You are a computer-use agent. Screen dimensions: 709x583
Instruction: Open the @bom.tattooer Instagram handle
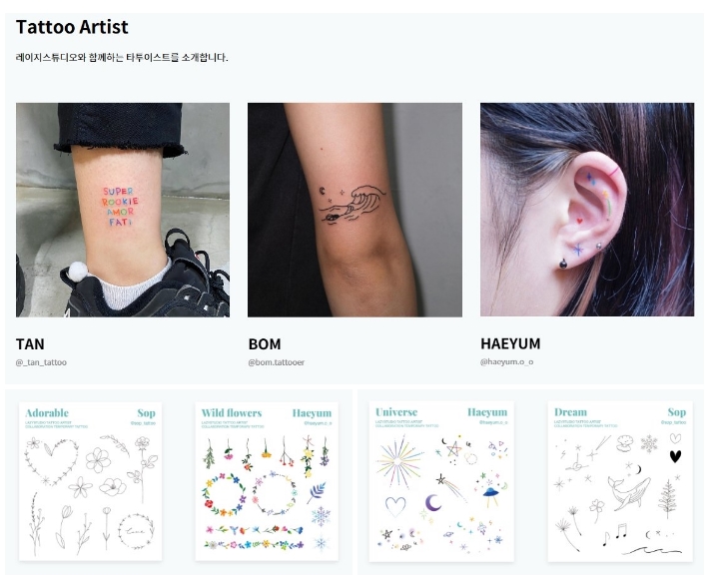pos(277,362)
